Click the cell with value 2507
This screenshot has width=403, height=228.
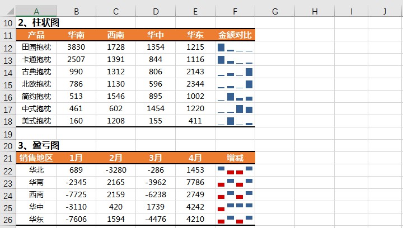click(x=76, y=59)
